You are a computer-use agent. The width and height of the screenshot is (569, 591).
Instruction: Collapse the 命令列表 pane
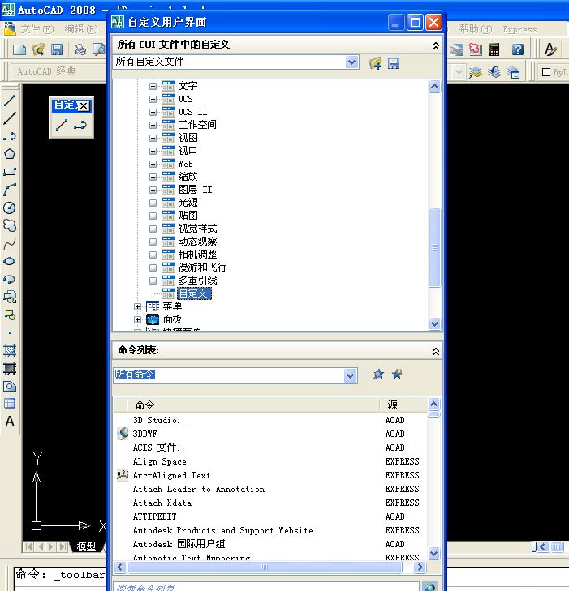pyautogui.click(x=435, y=352)
